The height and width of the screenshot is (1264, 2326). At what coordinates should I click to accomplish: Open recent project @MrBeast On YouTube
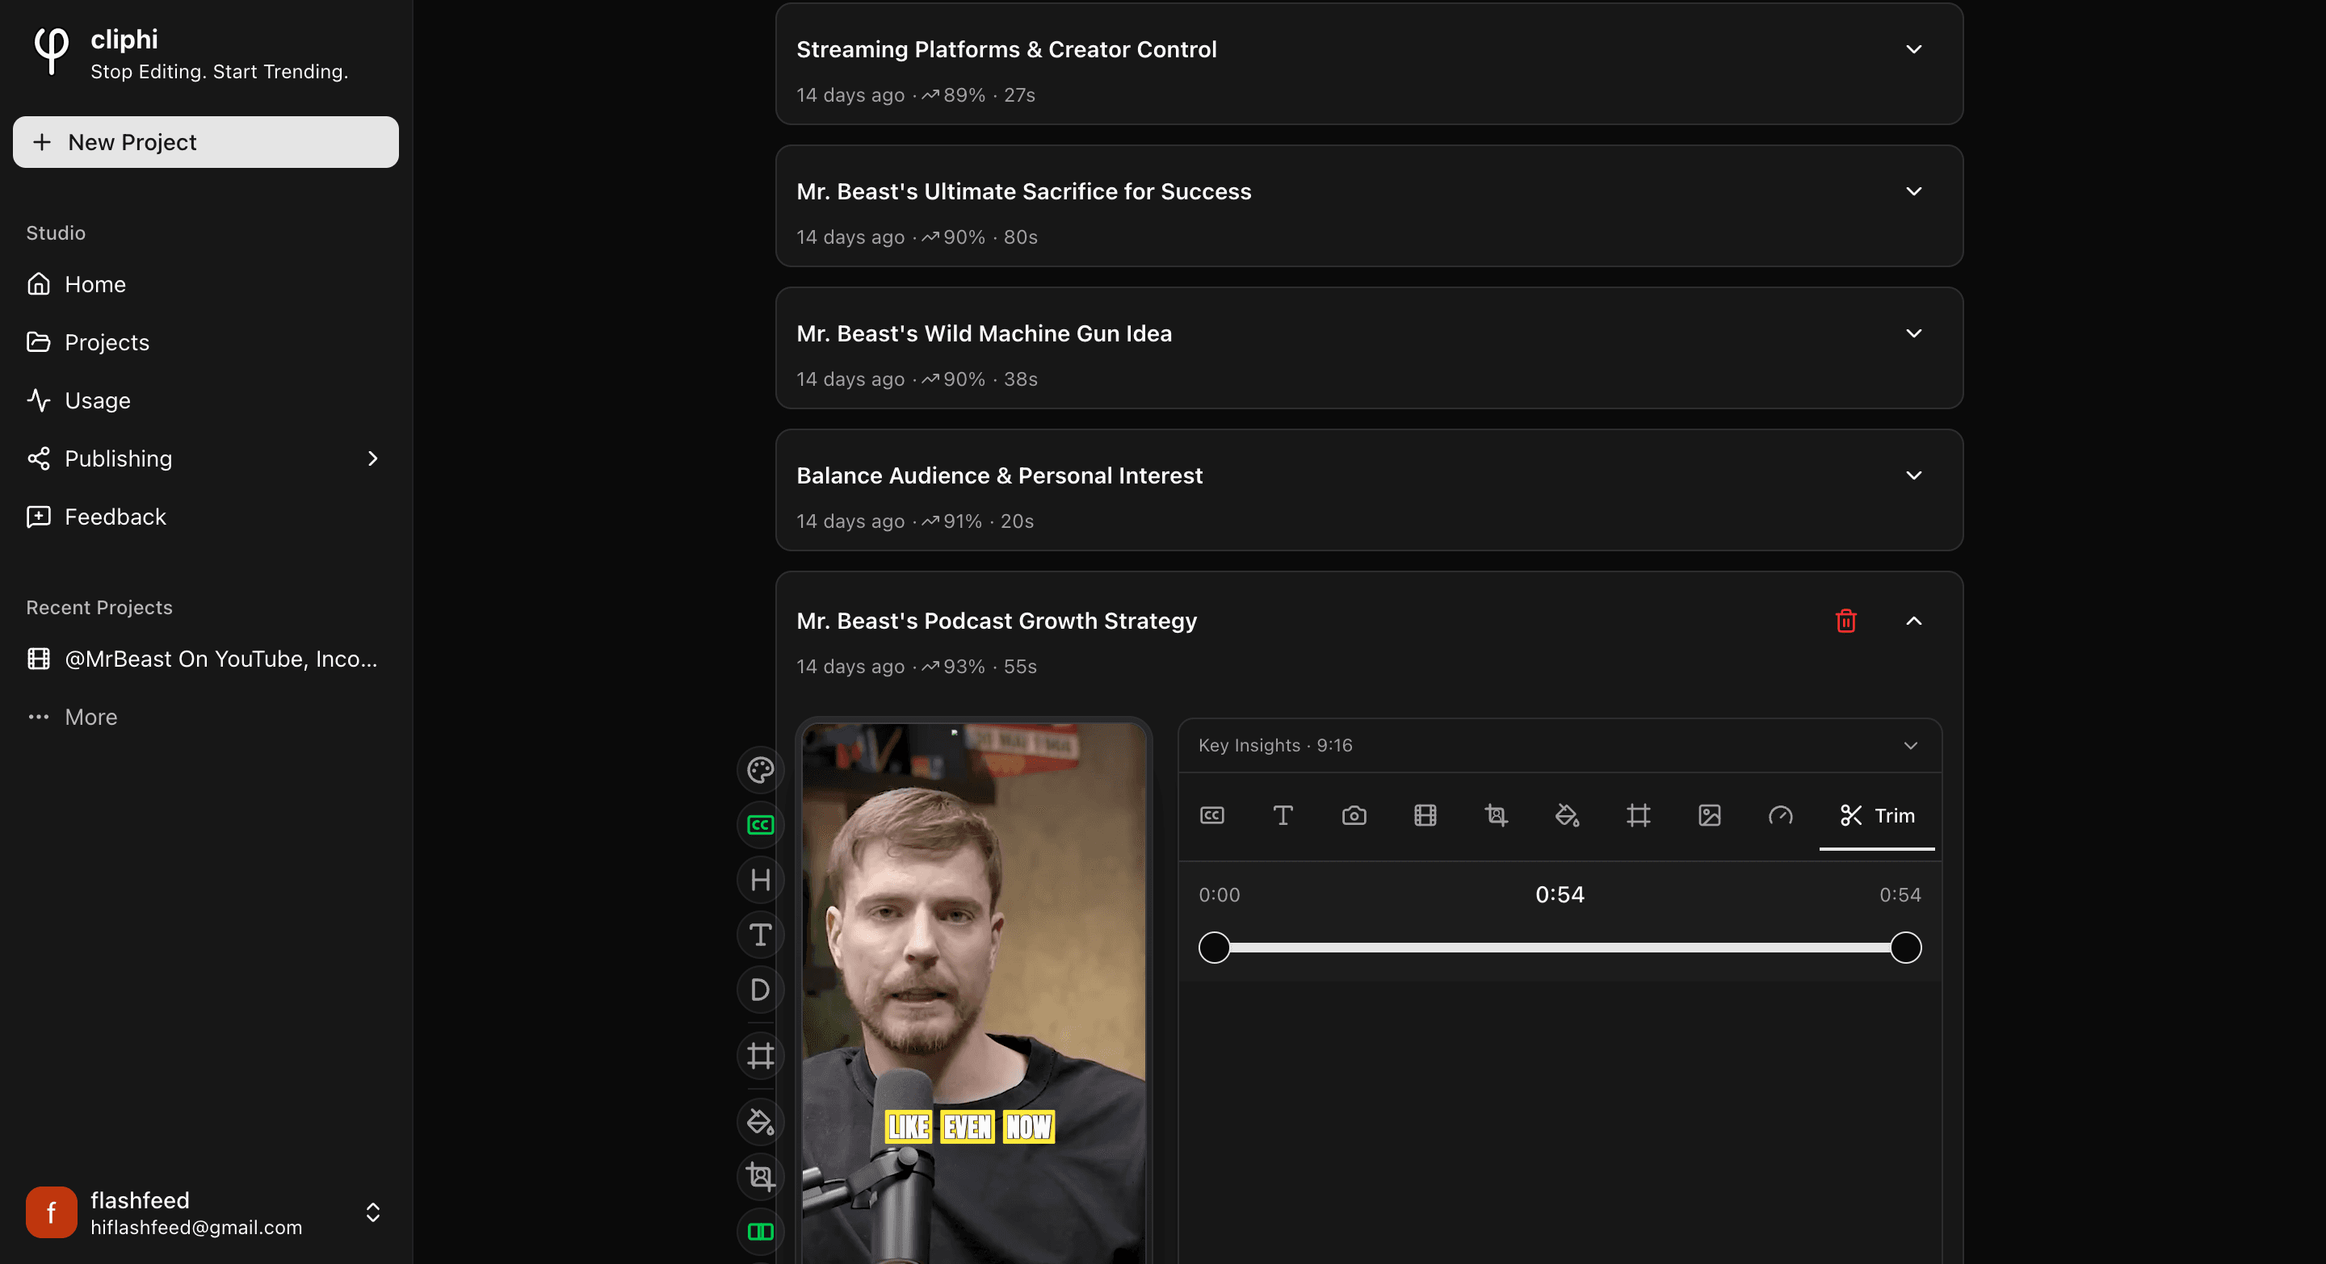[206, 659]
